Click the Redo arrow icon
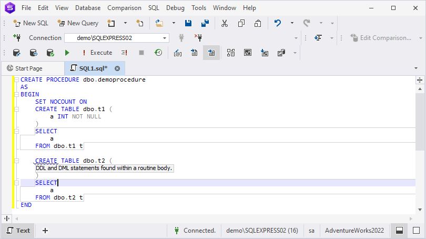 tap(307, 23)
